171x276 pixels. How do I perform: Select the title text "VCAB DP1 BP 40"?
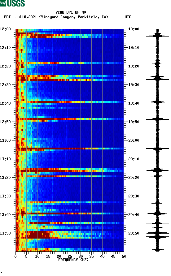(71, 12)
